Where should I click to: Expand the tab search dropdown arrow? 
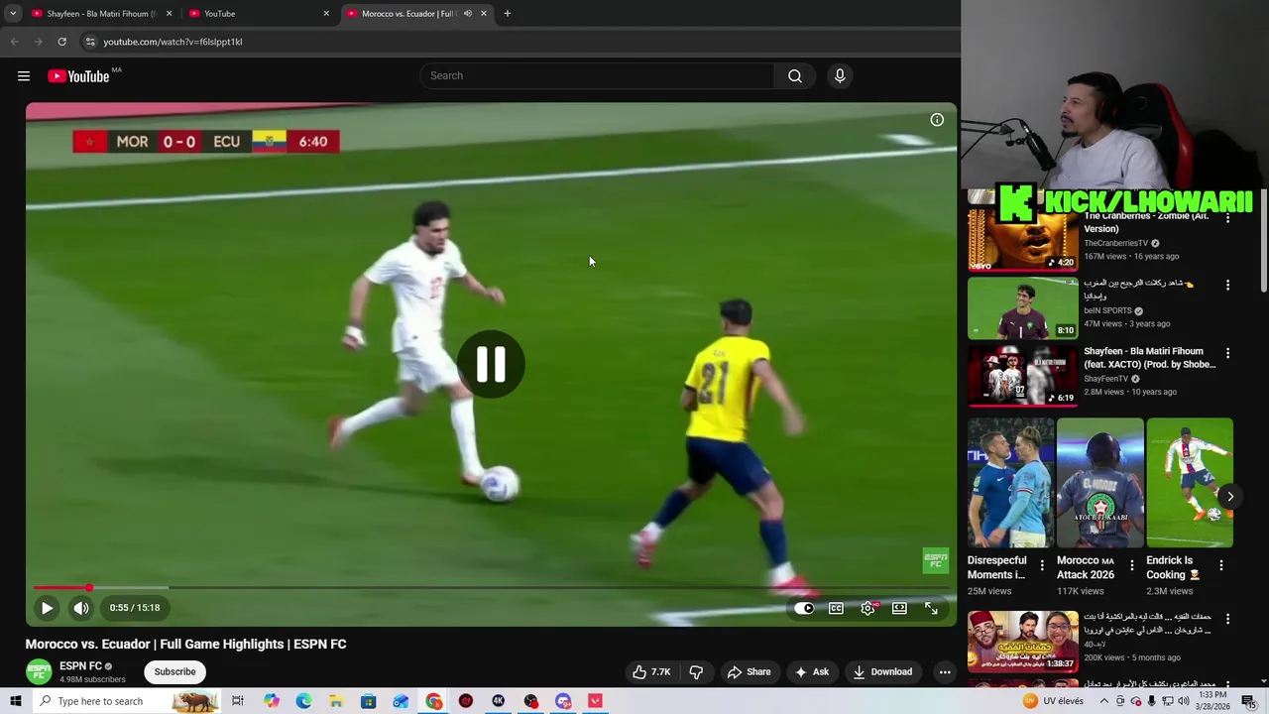tap(13, 14)
